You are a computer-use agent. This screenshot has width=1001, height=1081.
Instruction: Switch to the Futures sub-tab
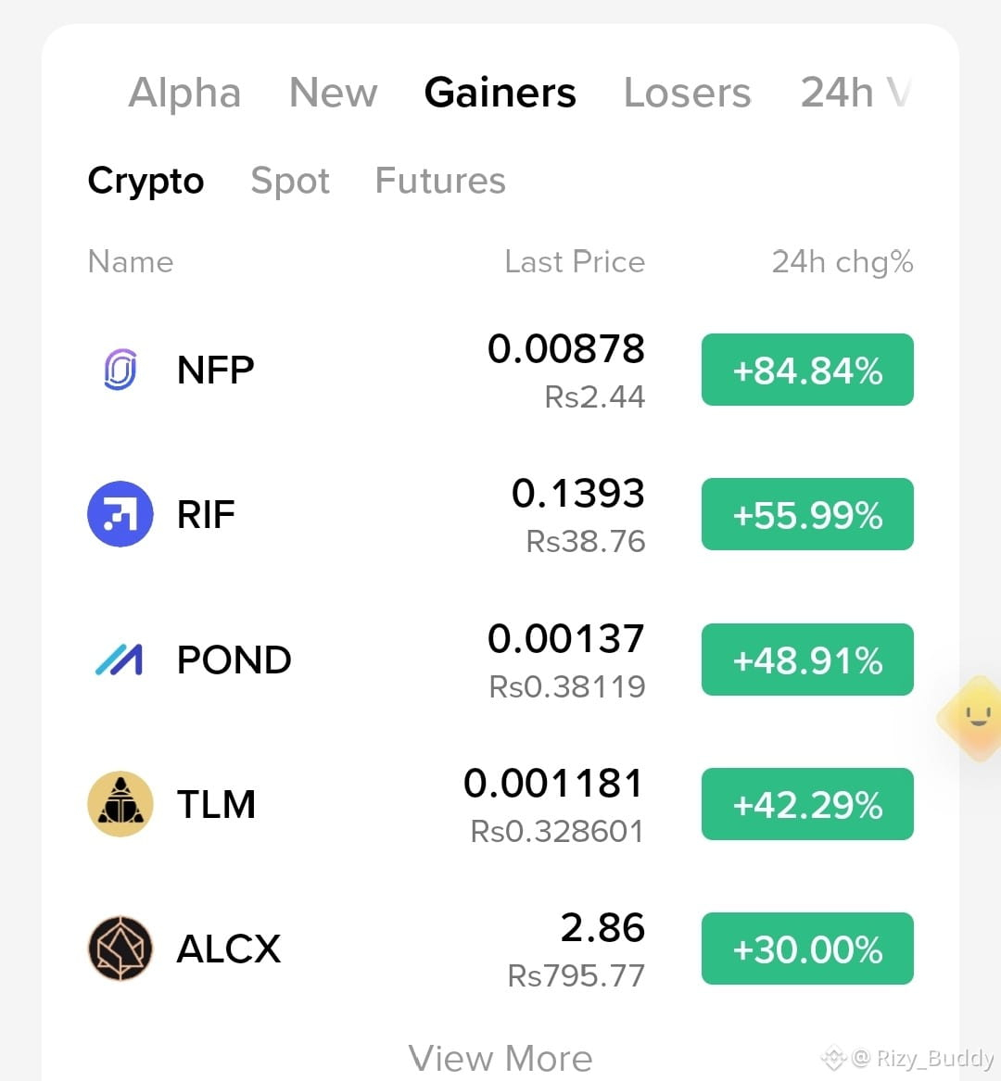pyautogui.click(x=440, y=181)
